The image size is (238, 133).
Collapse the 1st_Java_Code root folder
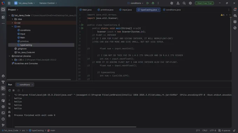click(x=9, y=15)
